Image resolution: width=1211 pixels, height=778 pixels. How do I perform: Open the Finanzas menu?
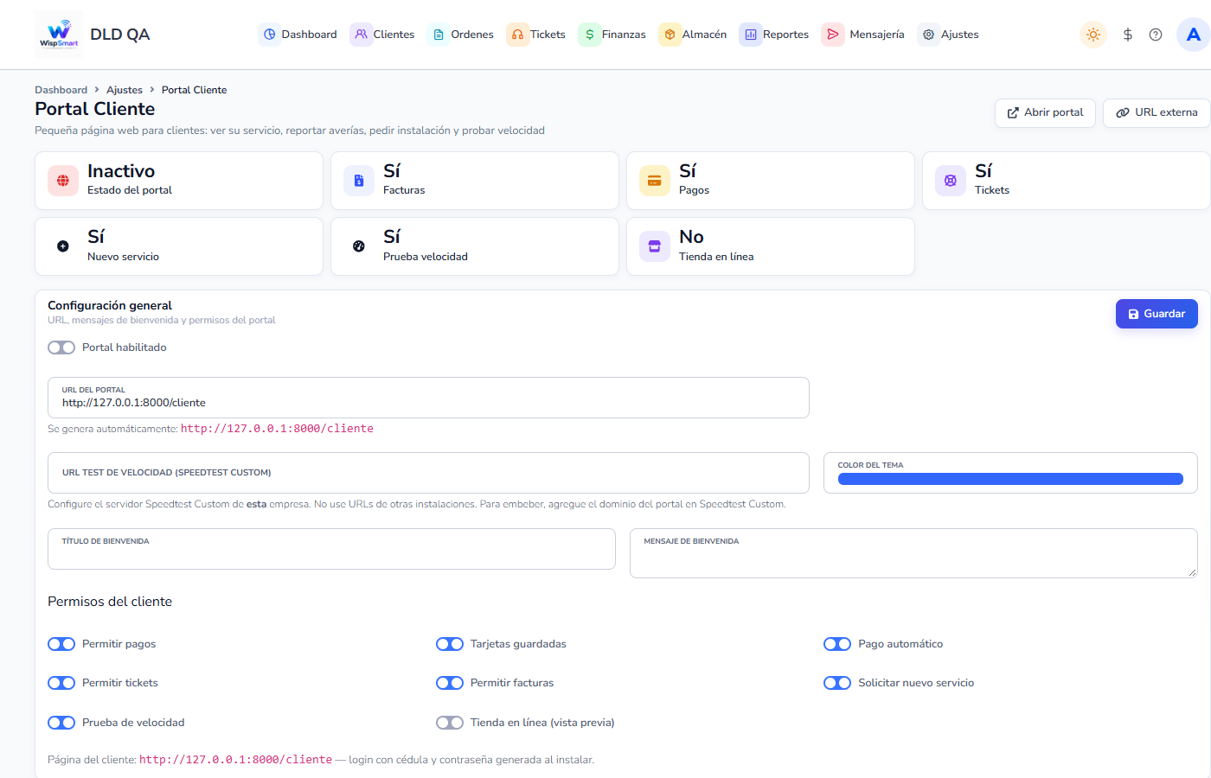pos(612,35)
